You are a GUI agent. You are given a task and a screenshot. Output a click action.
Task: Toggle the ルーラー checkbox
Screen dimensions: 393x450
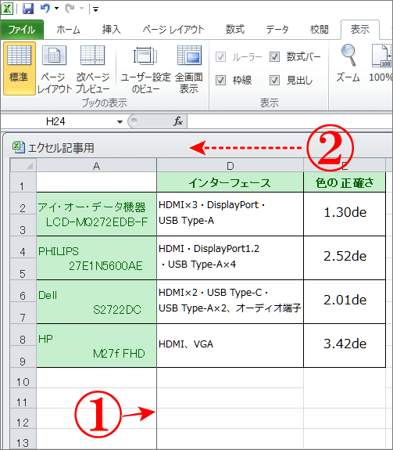tap(220, 56)
